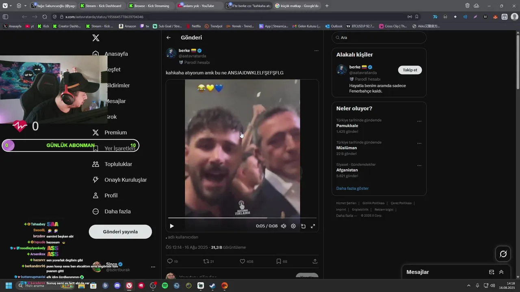
Task: Click the @aatavratarda handle in the post
Action: click(x=192, y=56)
